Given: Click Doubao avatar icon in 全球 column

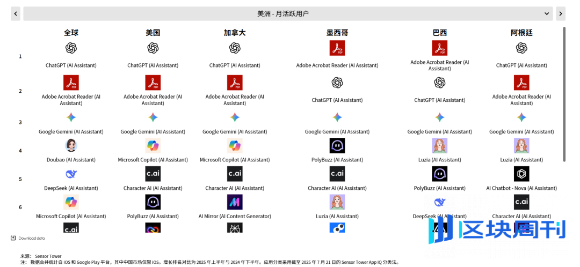Looking at the screenshot, I should pos(71,145).
